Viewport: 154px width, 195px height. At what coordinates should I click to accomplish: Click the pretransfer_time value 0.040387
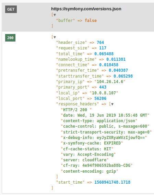click(x=118, y=70)
